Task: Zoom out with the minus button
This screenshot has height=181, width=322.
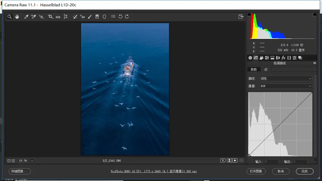Action: point(9,161)
